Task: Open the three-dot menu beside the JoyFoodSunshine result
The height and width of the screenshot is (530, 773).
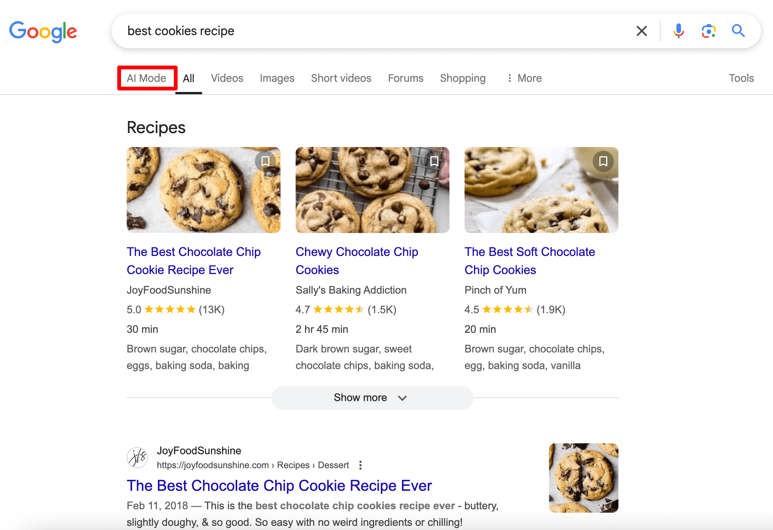Action: coord(360,465)
